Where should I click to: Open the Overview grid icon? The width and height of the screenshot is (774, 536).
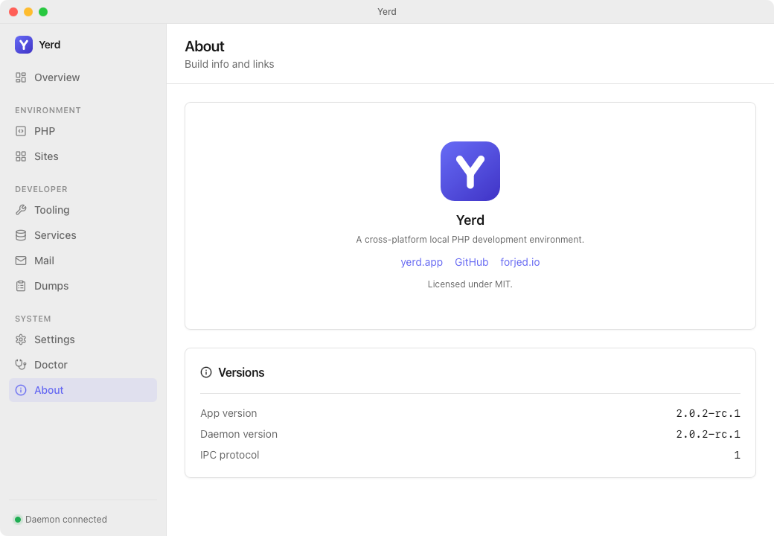coord(21,77)
